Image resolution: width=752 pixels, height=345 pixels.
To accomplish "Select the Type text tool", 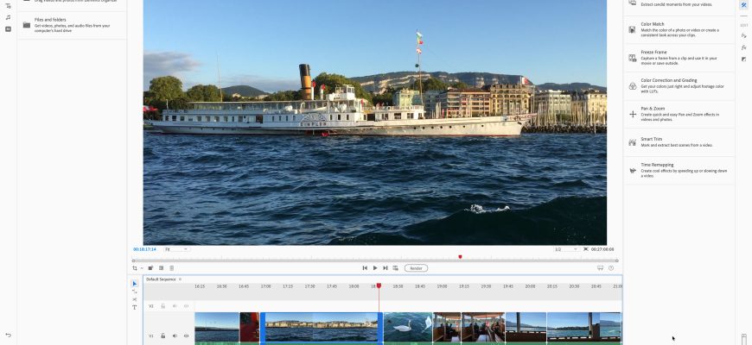I will [x=134, y=307].
